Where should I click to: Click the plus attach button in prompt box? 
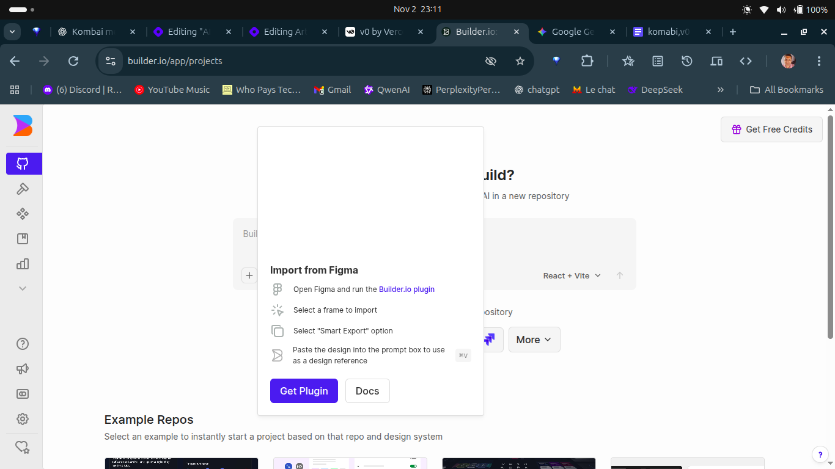tap(249, 275)
